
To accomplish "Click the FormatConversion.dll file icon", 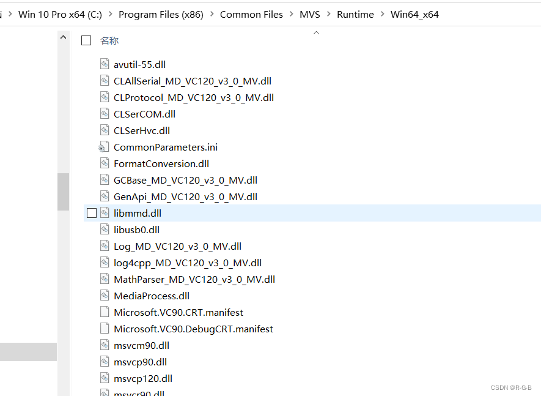I will click(x=105, y=163).
